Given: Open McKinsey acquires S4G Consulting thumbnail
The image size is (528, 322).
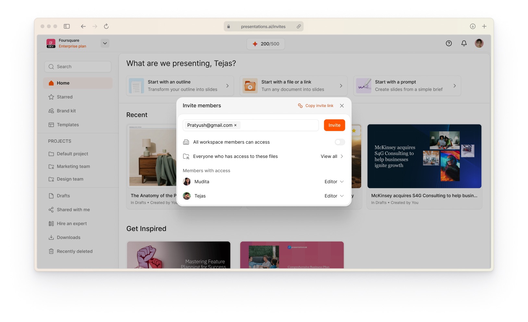Looking at the screenshot, I should click(x=424, y=156).
